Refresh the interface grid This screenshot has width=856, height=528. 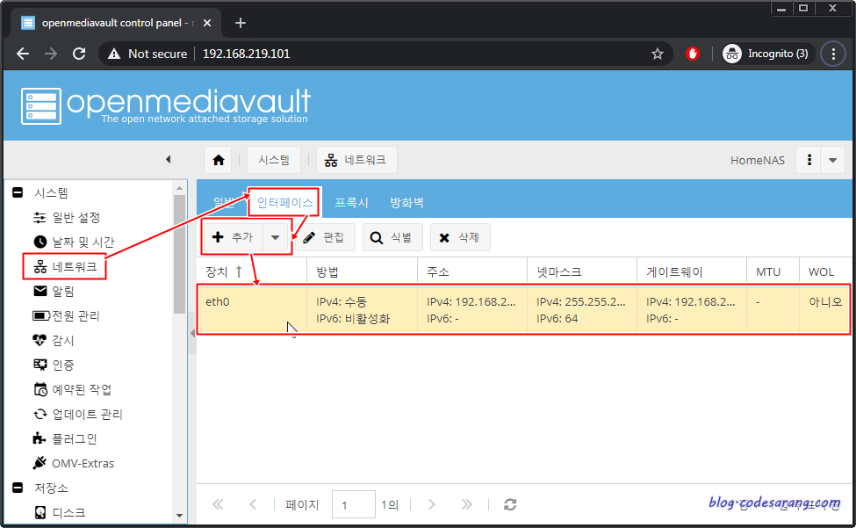pyautogui.click(x=510, y=504)
